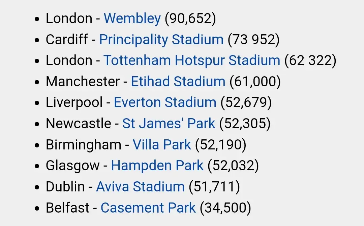Open the Aviva Stadium link

140,187
